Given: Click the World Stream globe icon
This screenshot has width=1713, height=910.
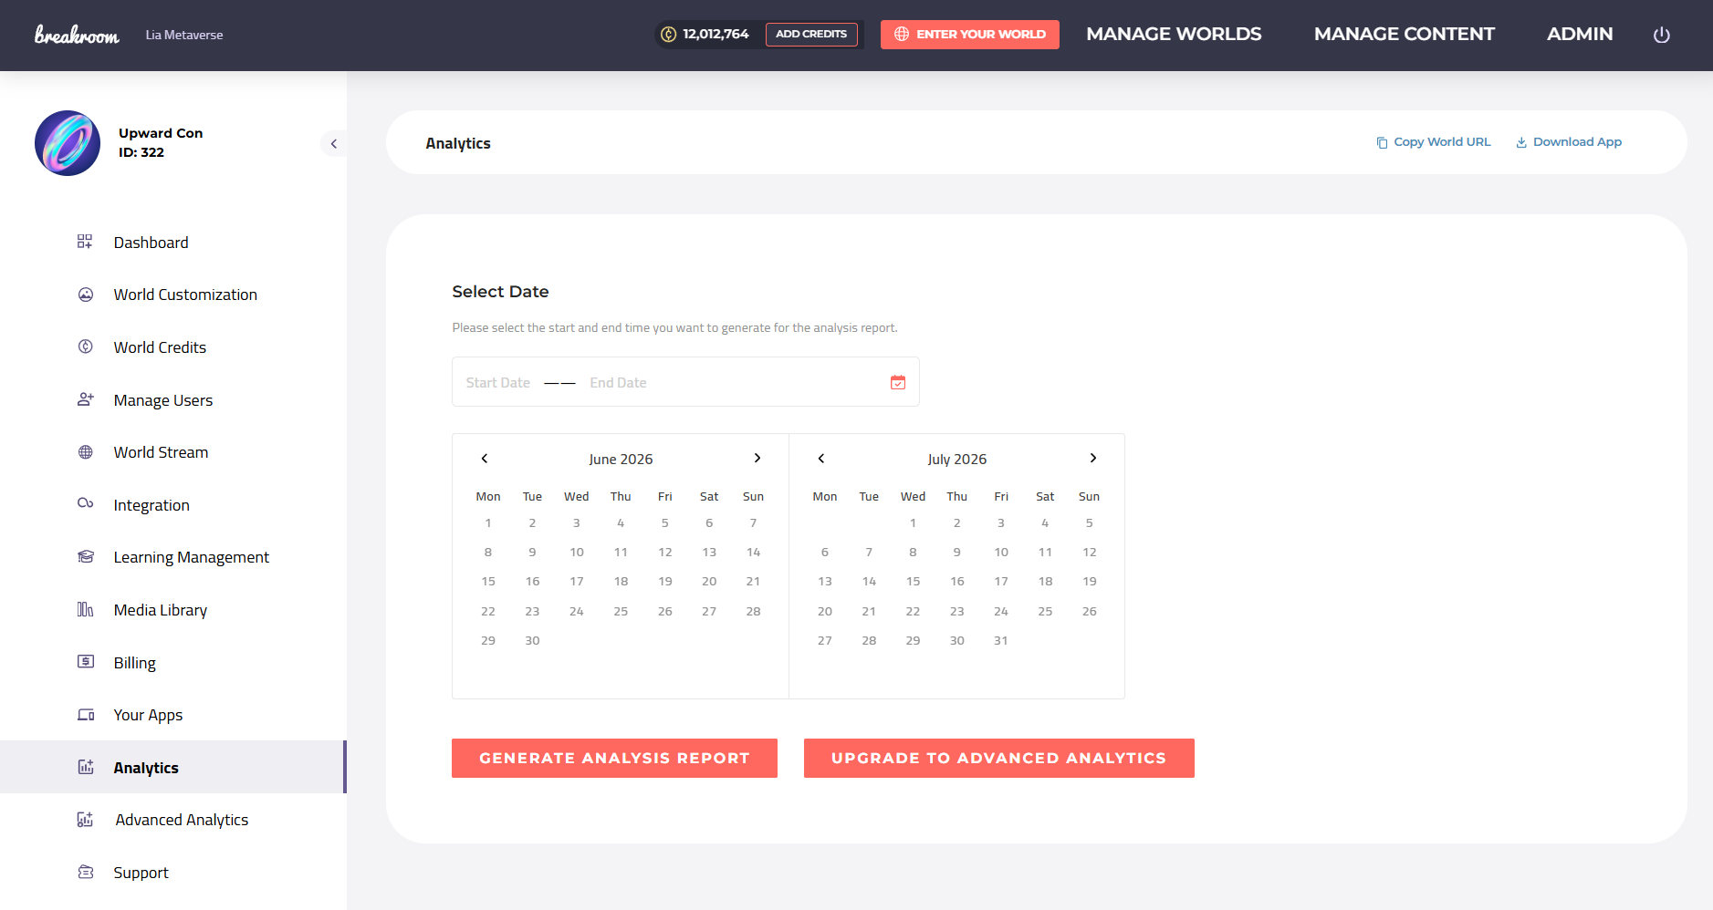Looking at the screenshot, I should pyautogui.click(x=86, y=452).
